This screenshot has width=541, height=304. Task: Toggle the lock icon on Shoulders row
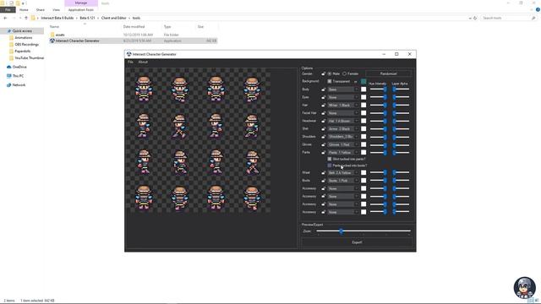323,137
